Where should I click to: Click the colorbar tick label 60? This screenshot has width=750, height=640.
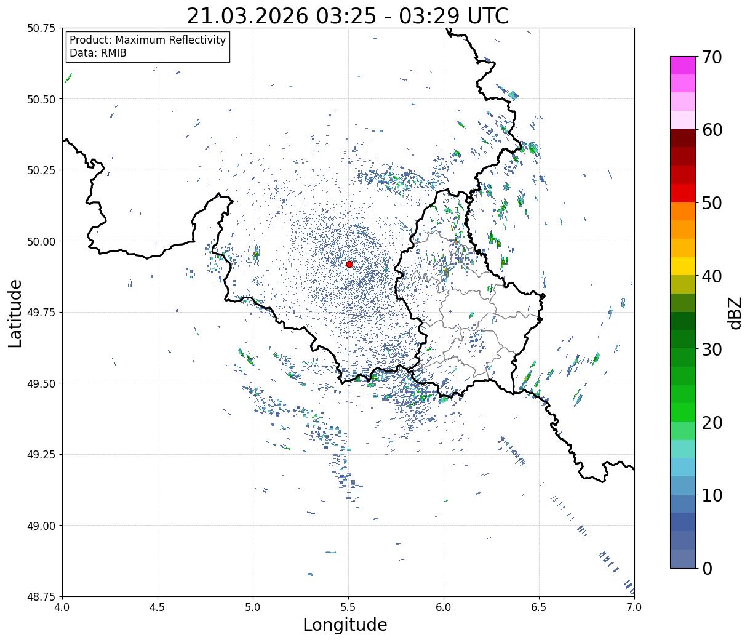[712, 130]
